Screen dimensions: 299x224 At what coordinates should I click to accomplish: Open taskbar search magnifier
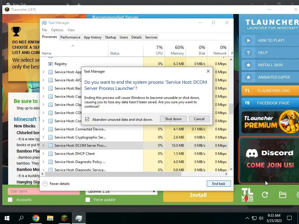pyautogui.click(x=21, y=218)
